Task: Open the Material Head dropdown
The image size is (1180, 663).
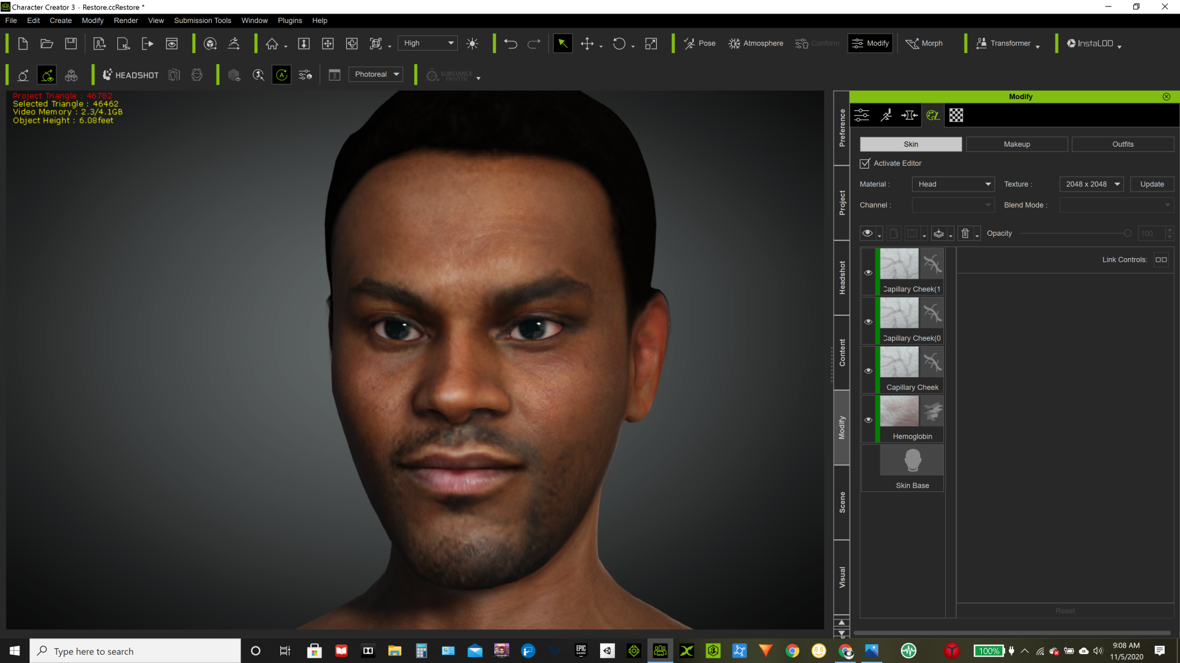Action: pos(953,184)
